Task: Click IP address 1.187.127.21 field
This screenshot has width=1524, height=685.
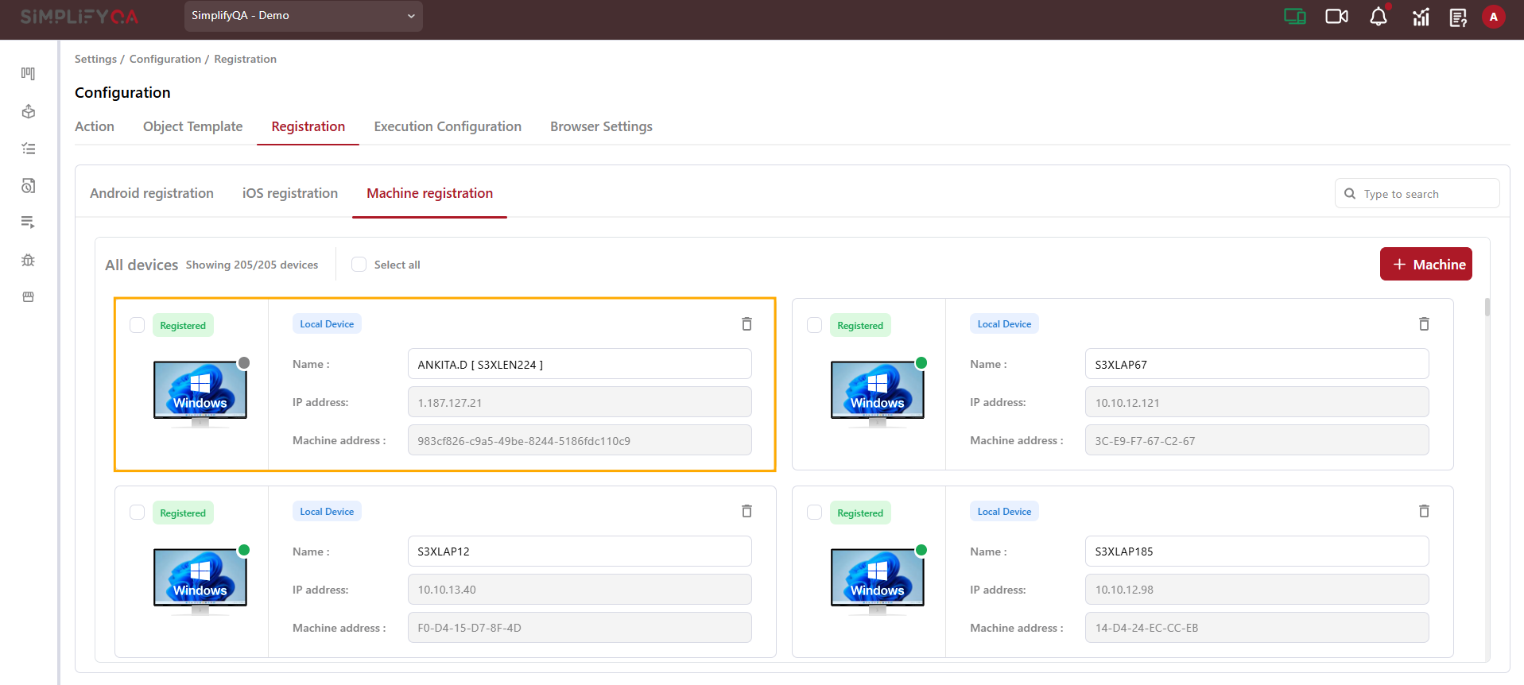Action: 580,402
